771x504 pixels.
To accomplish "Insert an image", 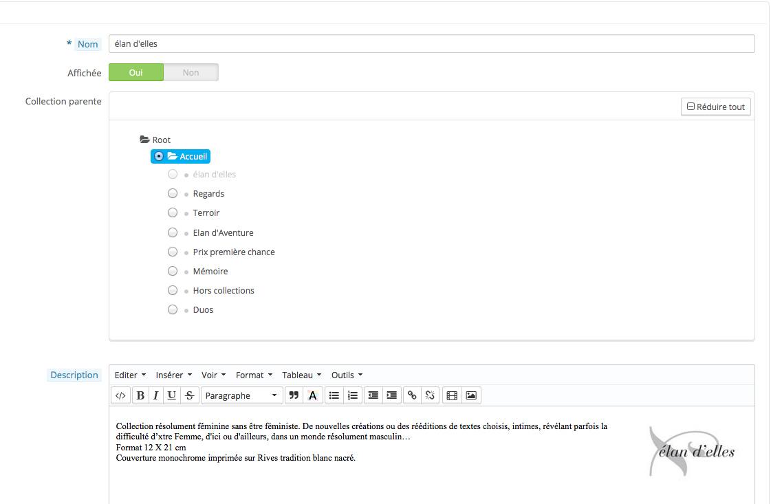I will pos(471,395).
